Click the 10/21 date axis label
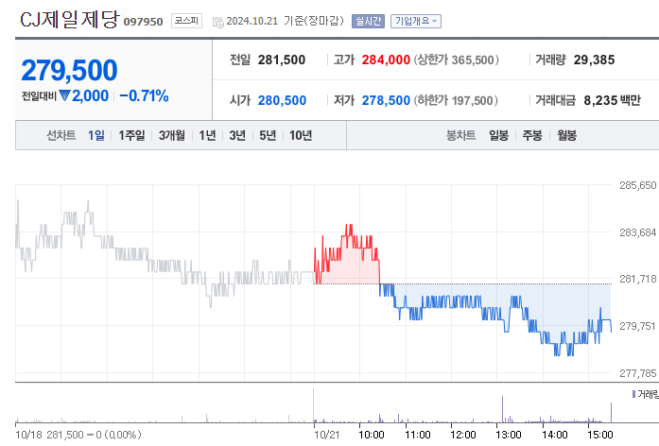This screenshot has width=659, height=446. click(326, 435)
